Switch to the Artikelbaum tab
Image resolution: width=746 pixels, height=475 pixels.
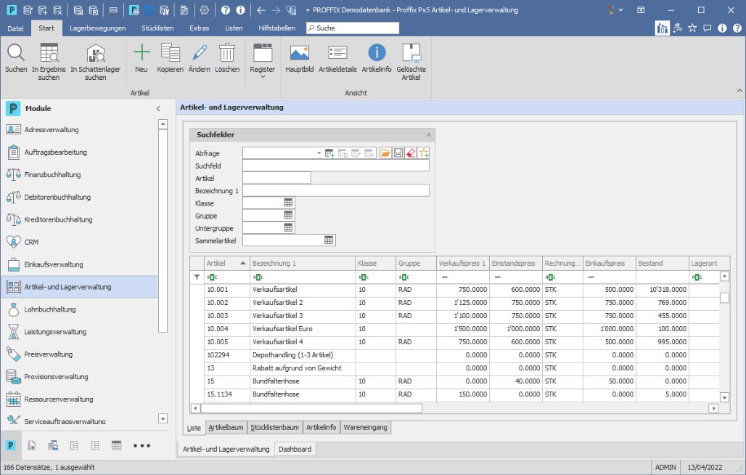[x=226, y=427]
